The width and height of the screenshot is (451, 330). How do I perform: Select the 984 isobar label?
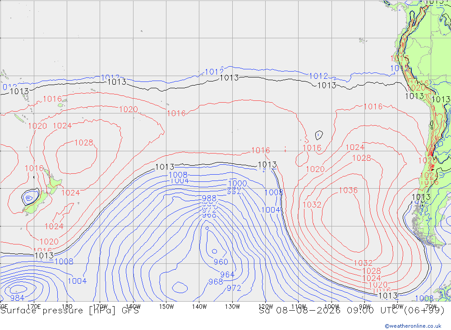coord(17,298)
